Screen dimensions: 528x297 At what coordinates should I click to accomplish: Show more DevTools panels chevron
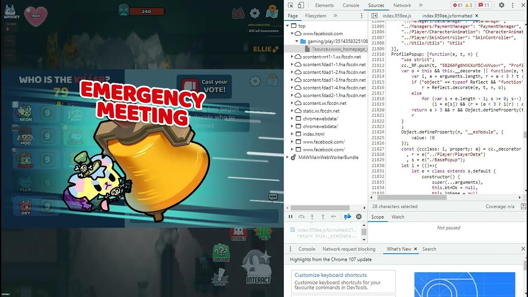click(x=421, y=5)
